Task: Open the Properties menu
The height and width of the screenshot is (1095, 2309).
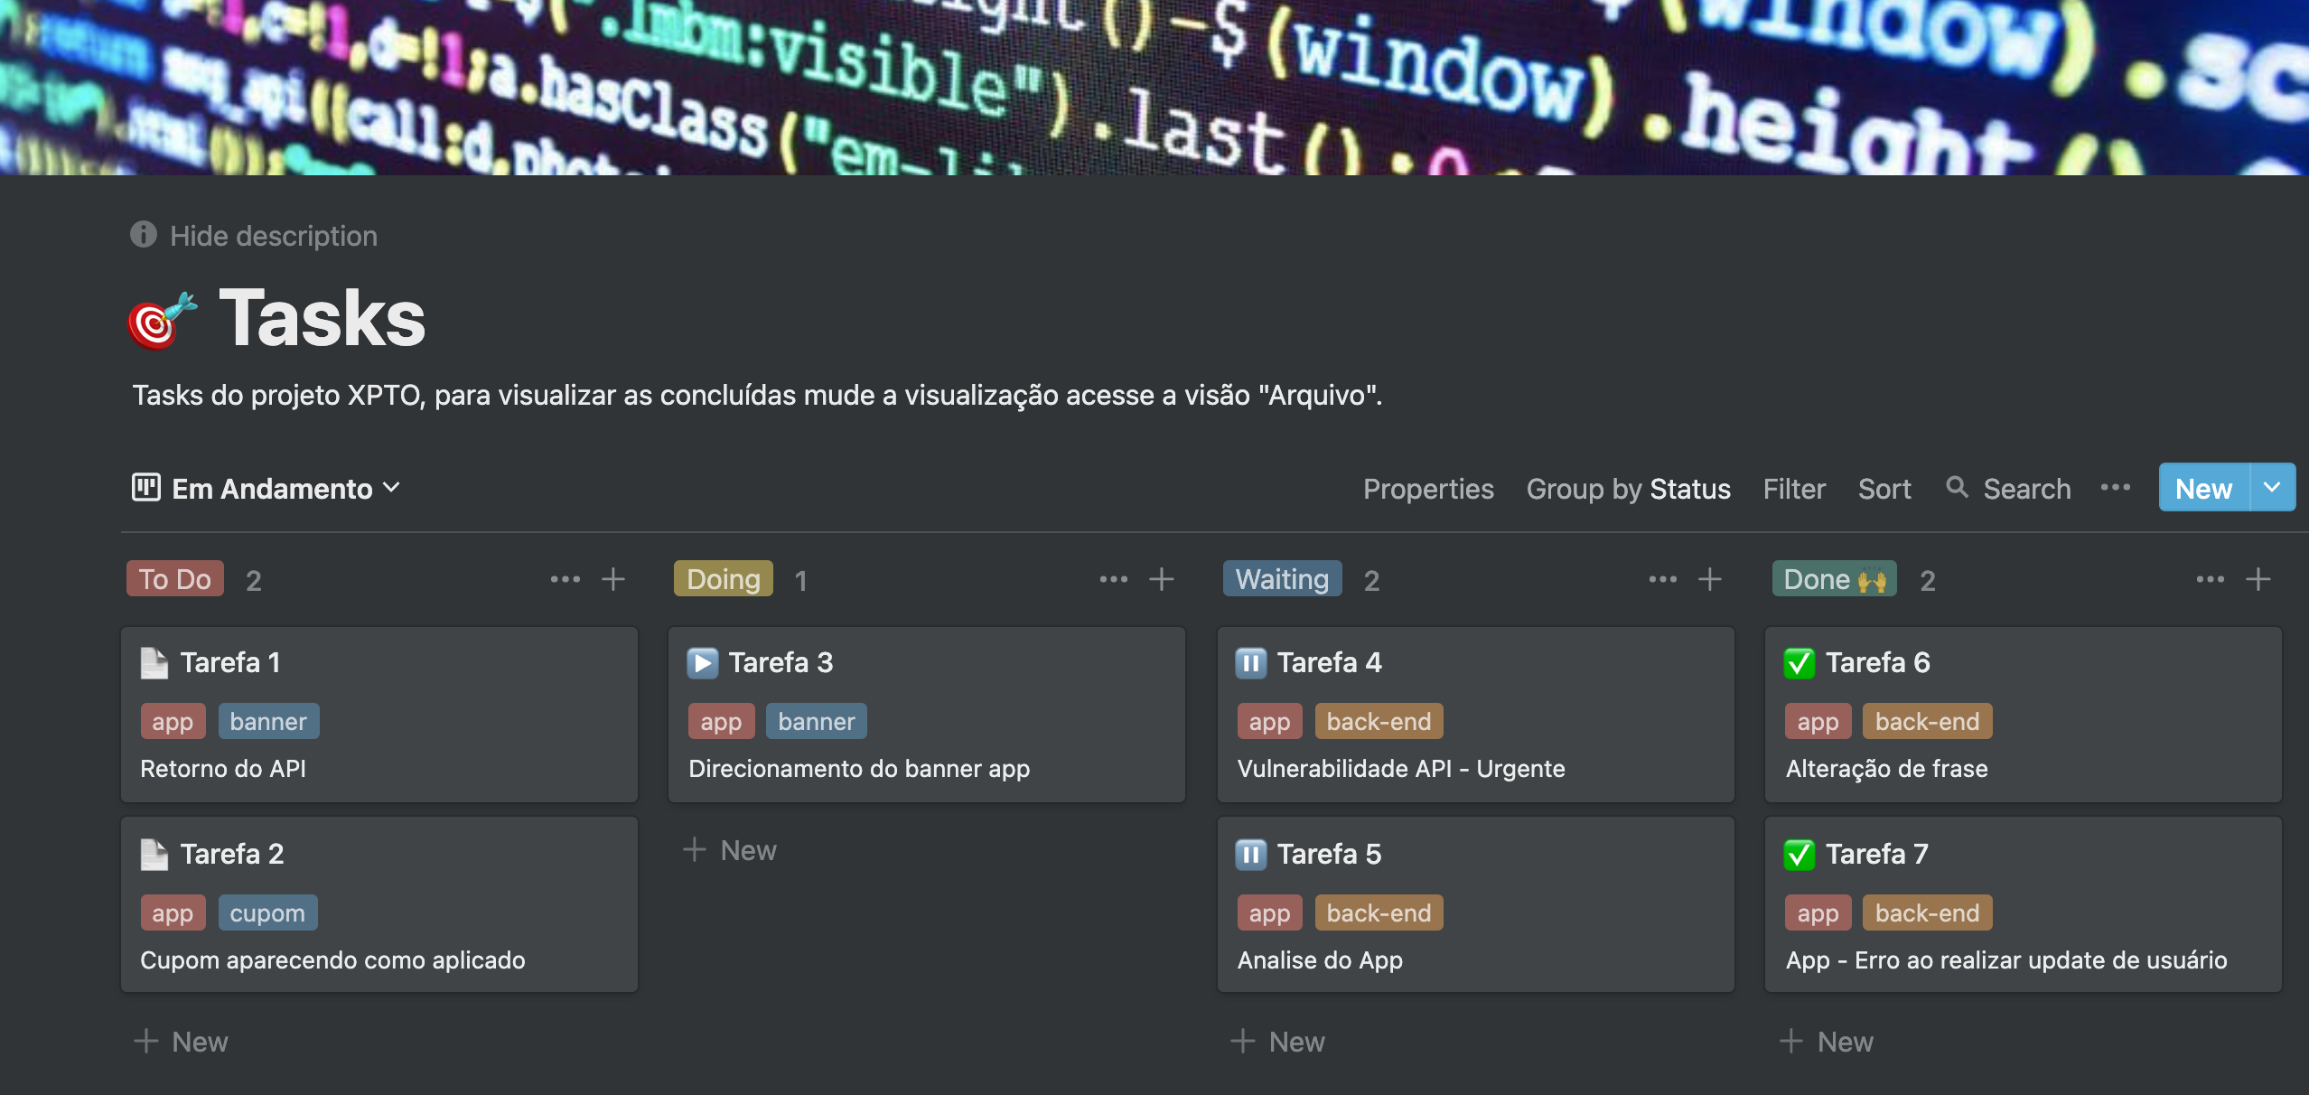Action: (1428, 489)
